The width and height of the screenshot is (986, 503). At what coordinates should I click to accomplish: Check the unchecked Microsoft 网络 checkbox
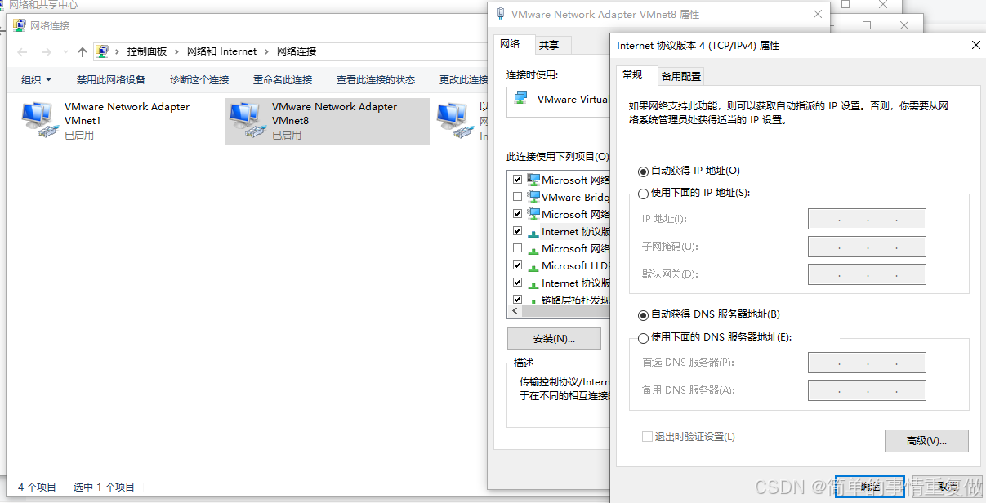pos(517,248)
